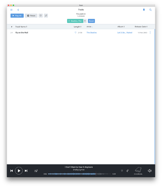Go back with the left arrow
The image size is (162, 187).
pos(18,10)
